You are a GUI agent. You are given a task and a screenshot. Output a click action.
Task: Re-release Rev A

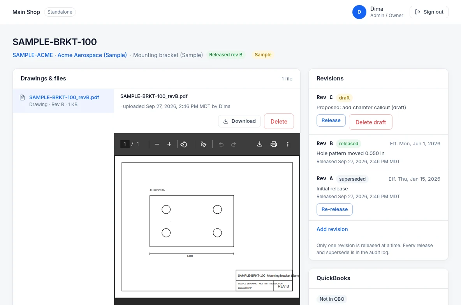[x=334, y=209]
